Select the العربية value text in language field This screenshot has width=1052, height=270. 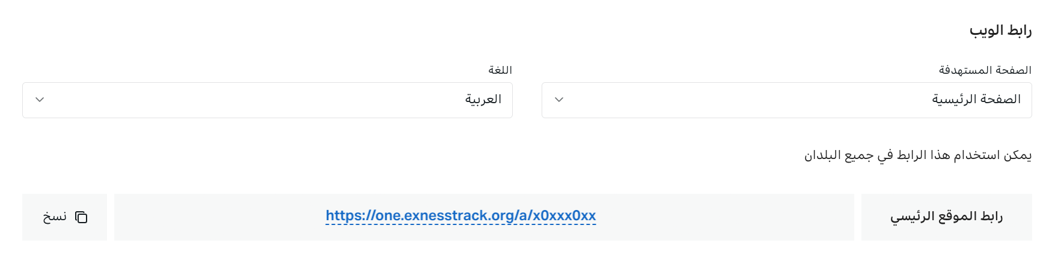tap(483, 100)
